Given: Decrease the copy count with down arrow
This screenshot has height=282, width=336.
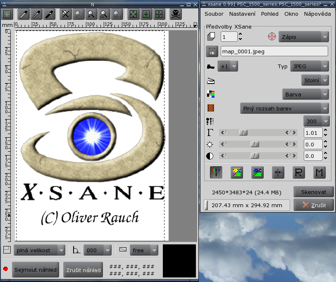Looking at the screenshot, I should coord(241,39).
